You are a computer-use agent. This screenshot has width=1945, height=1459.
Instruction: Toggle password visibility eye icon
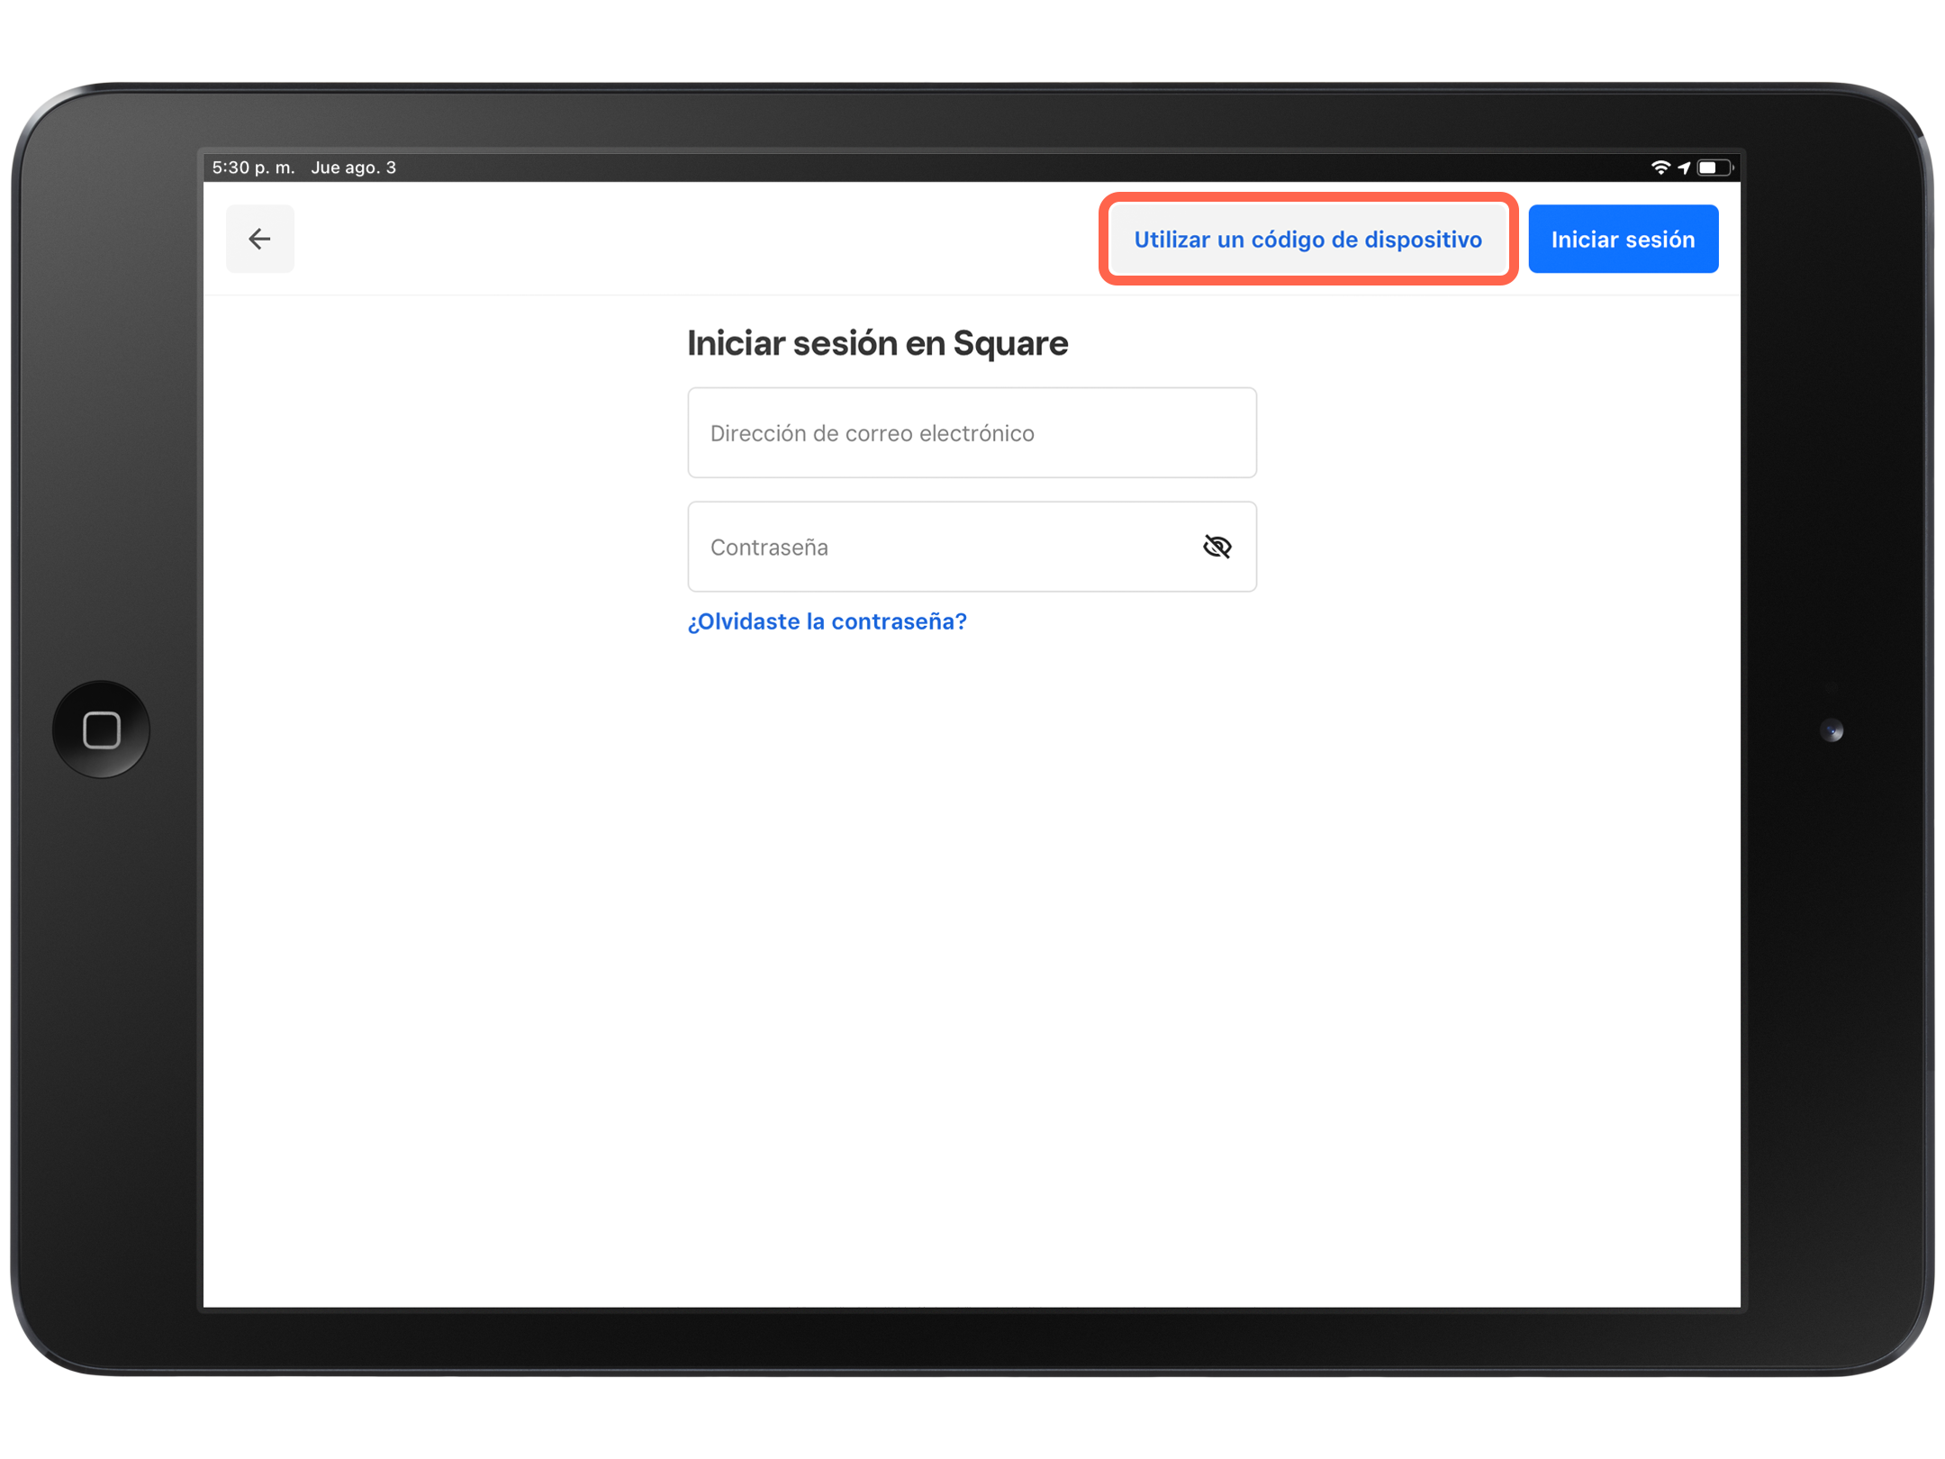pos(1217,547)
